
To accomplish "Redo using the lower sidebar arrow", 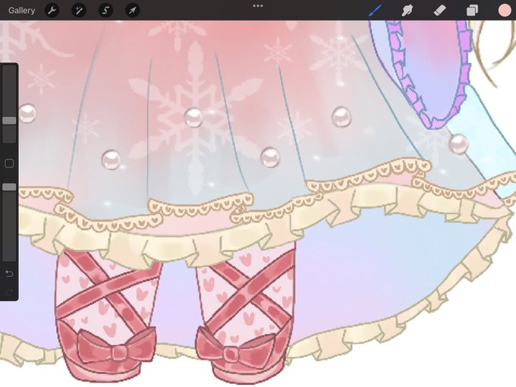I will tap(9, 291).
